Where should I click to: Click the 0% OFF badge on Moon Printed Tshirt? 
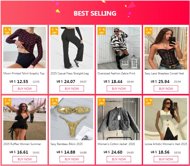7,31
